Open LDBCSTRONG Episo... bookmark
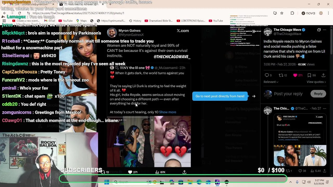Image resolution: width=333 pixels, height=187 pixels. [x=191, y=21]
